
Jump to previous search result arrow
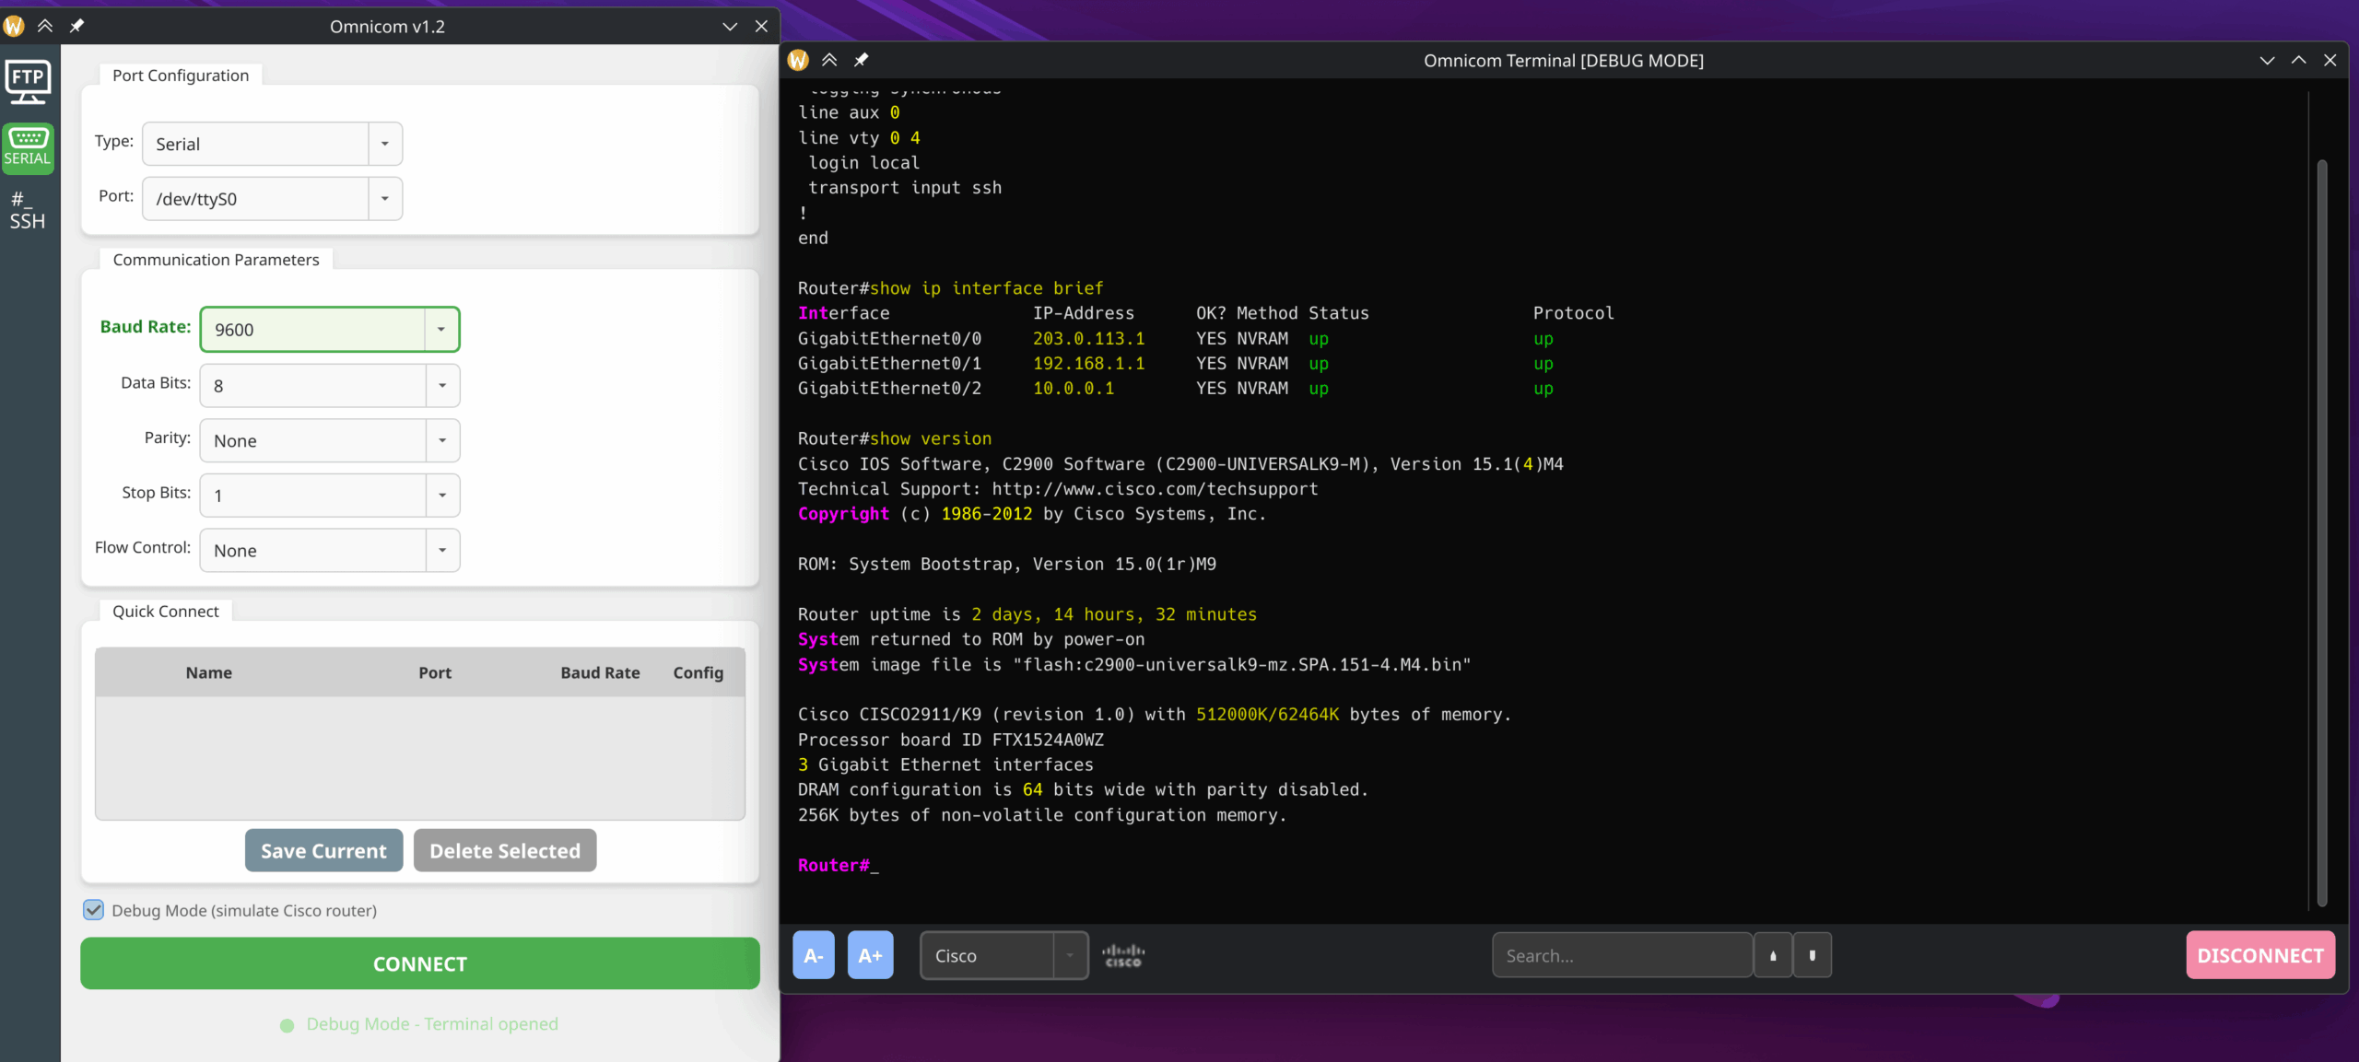[1772, 955]
